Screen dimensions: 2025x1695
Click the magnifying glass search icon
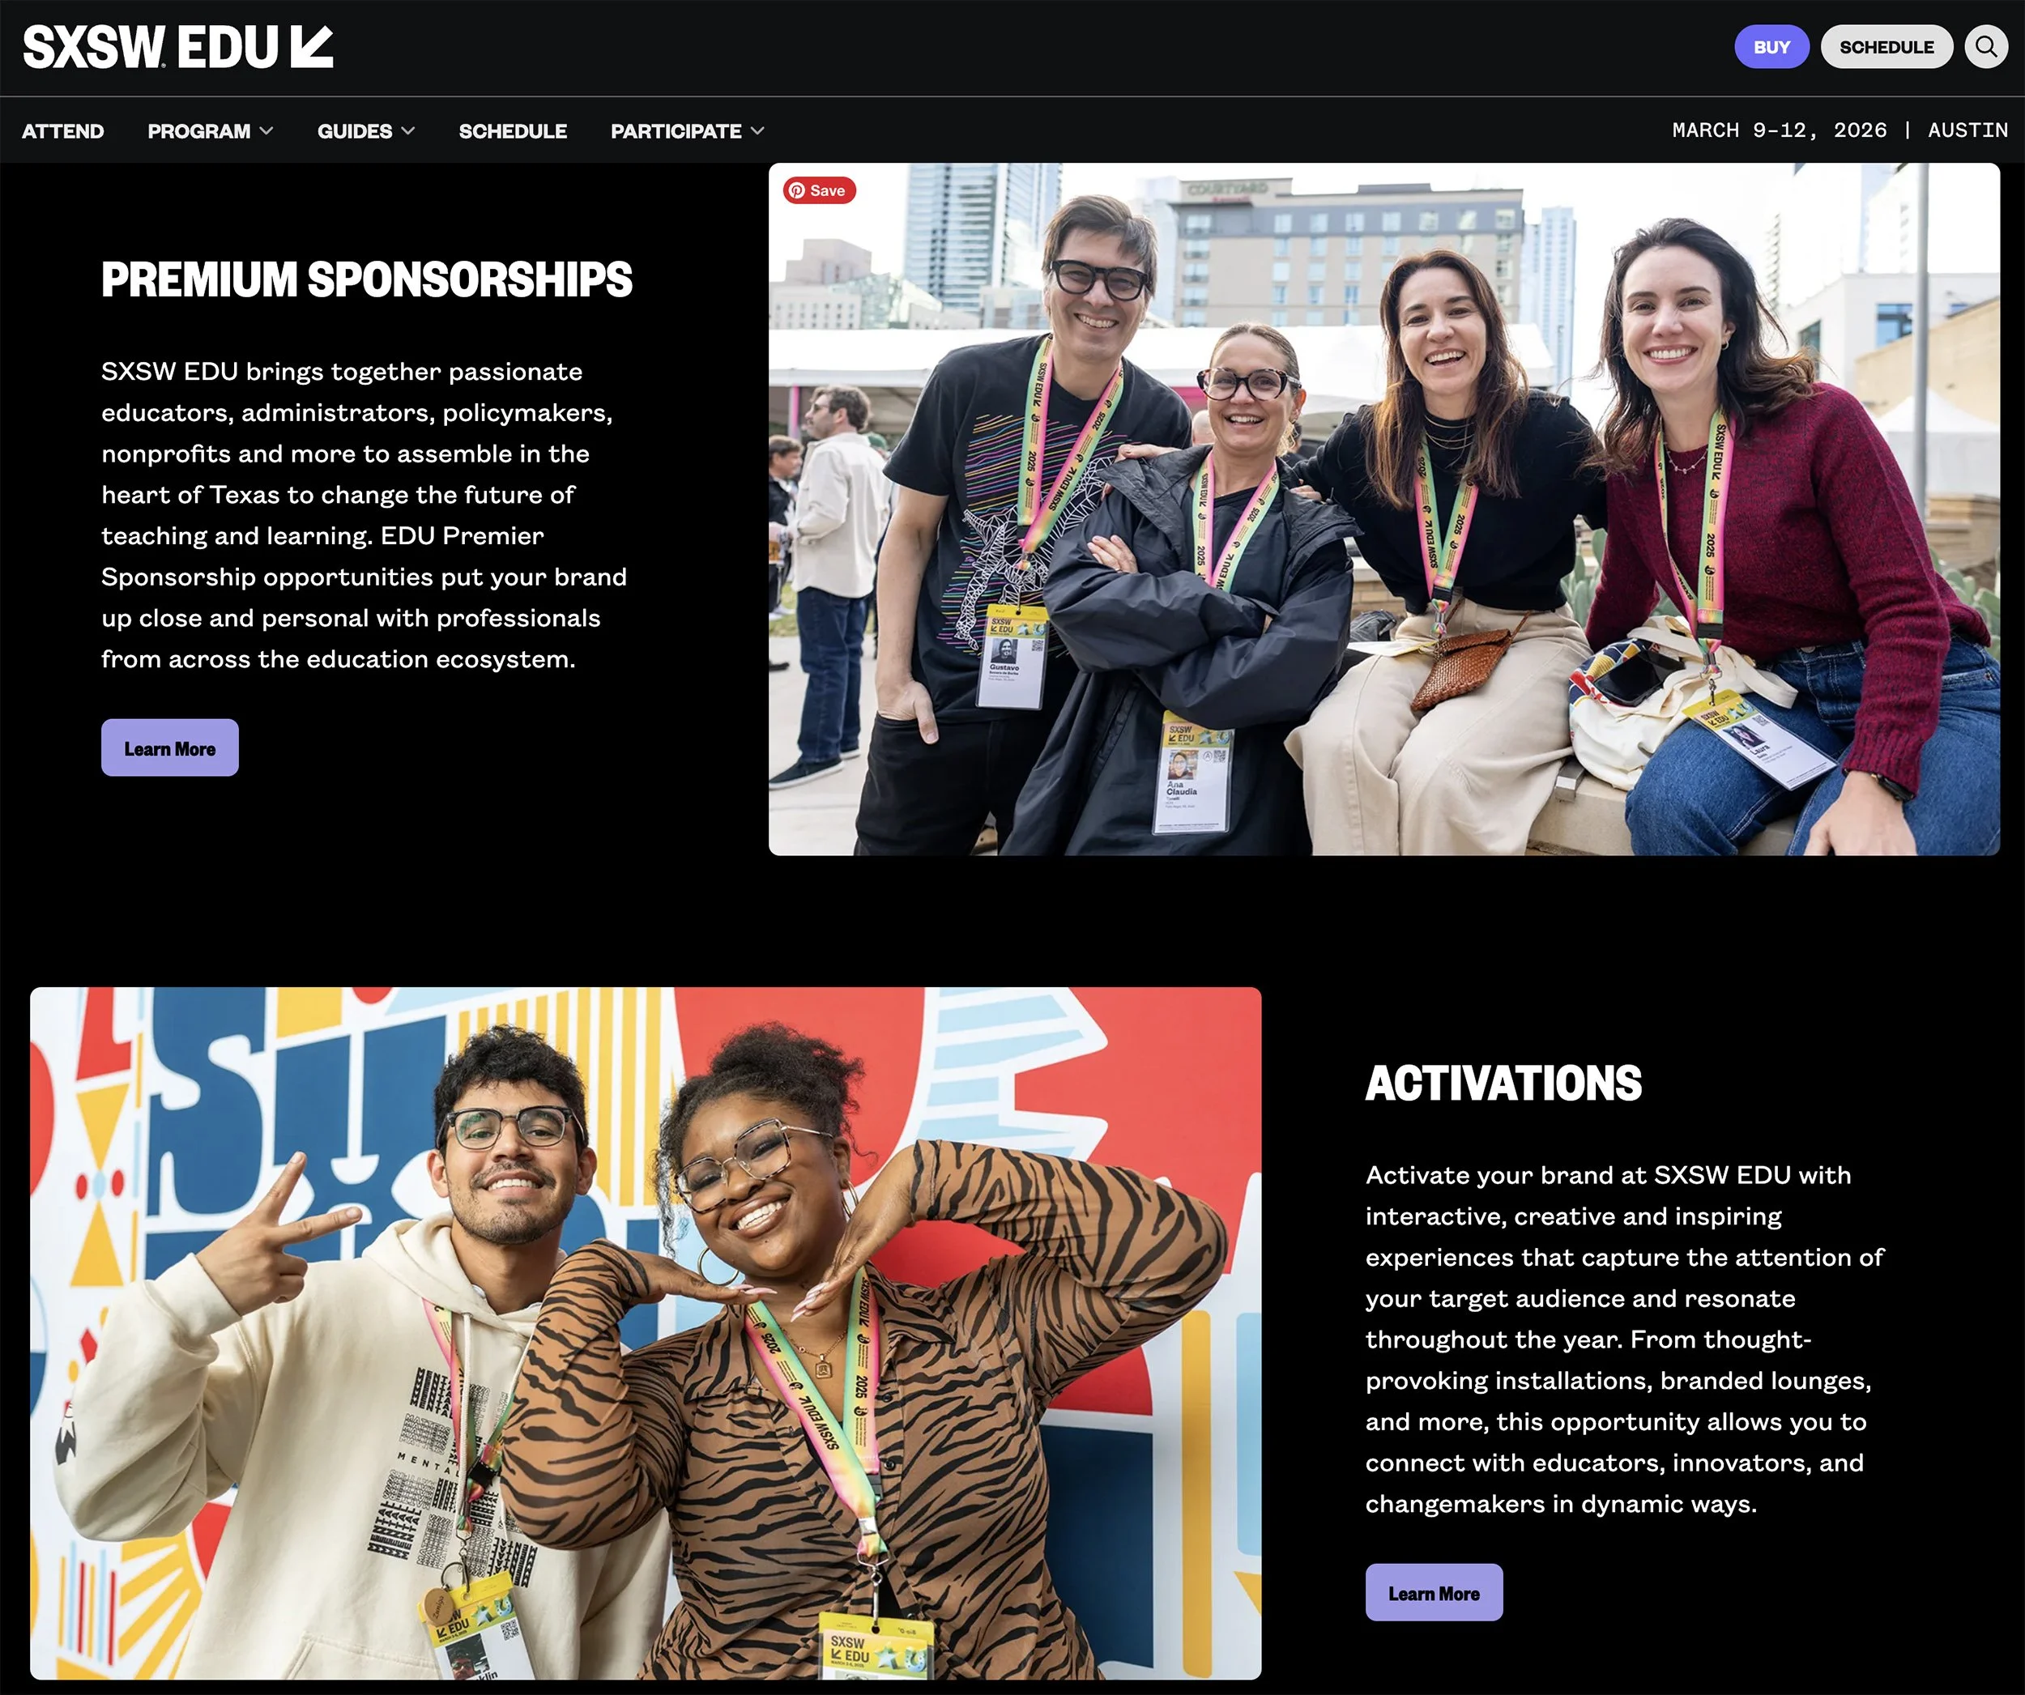[1985, 46]
